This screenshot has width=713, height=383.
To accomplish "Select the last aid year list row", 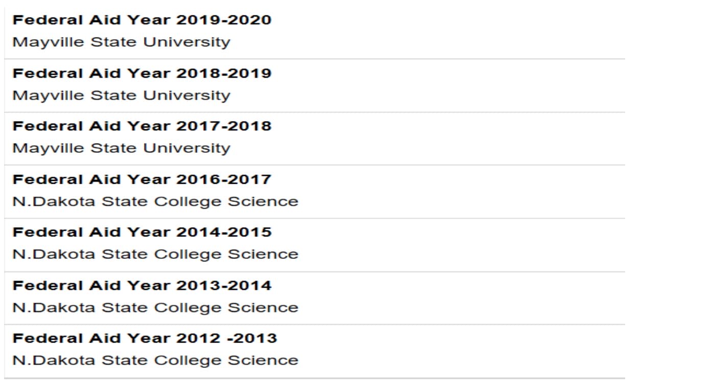I will [x=314, y=349].
